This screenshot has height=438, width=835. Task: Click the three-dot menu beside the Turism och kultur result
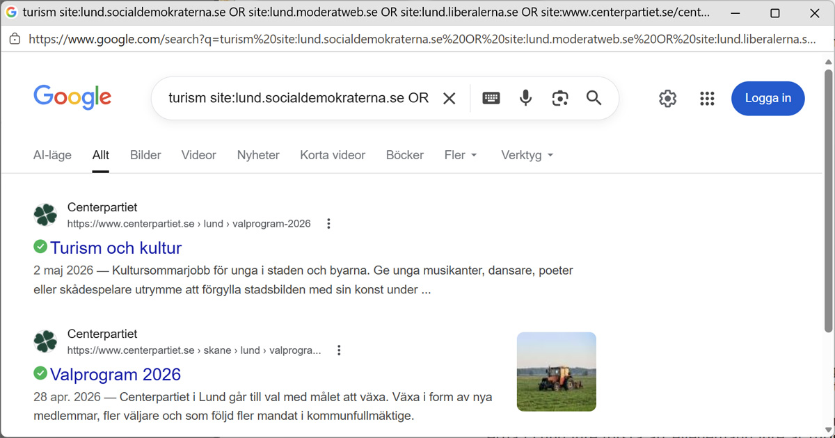(x=328, y=224)
